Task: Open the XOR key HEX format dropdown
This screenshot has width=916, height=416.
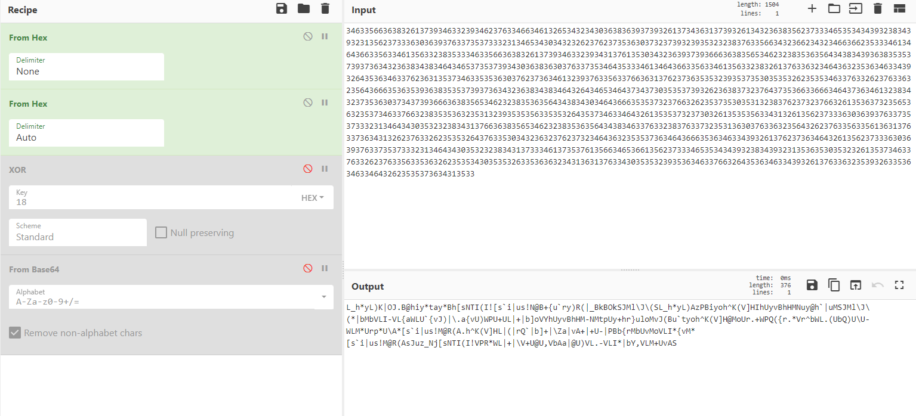Action: (x=313, y=198)
